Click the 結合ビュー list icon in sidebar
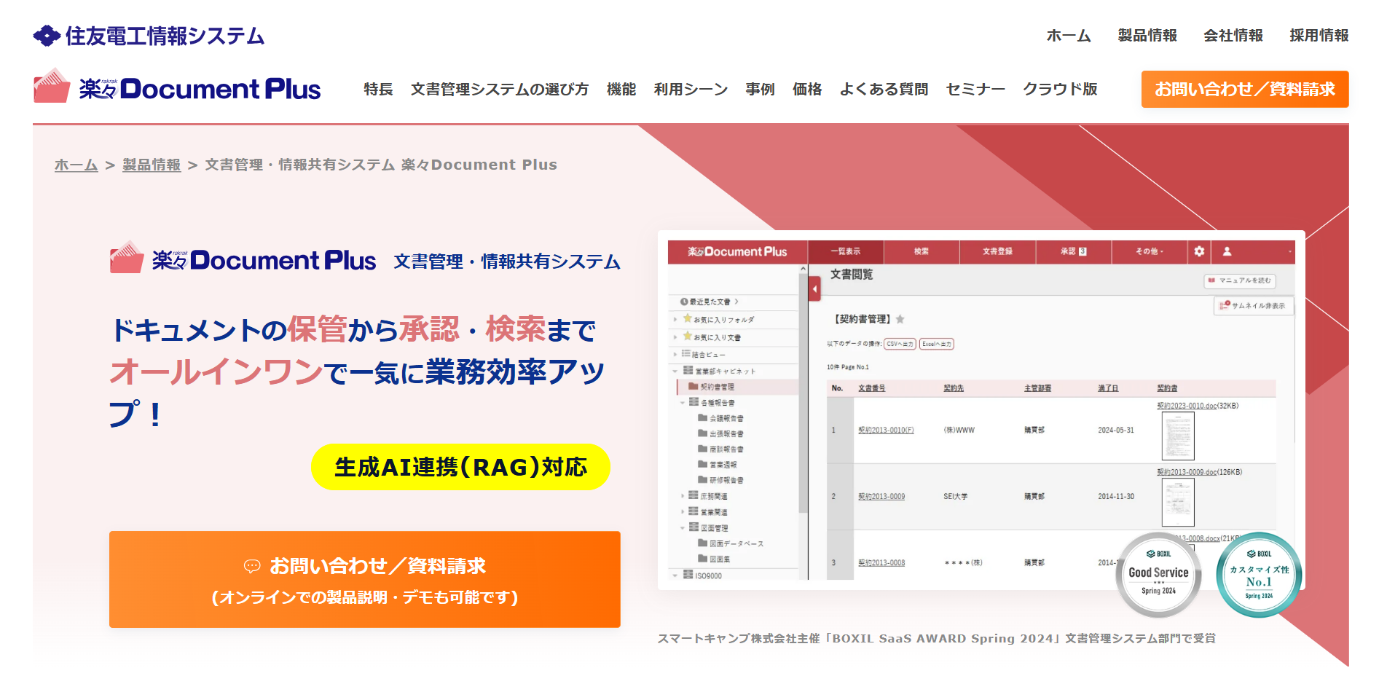Screen dimensions: 1379x684 pyautogui.click(x=685, y=353)
